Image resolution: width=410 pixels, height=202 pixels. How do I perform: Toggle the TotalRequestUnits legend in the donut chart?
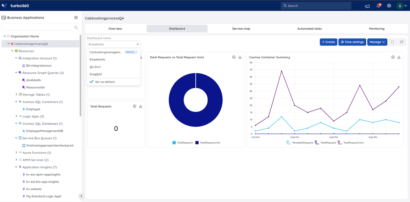(x=208, y=143)
